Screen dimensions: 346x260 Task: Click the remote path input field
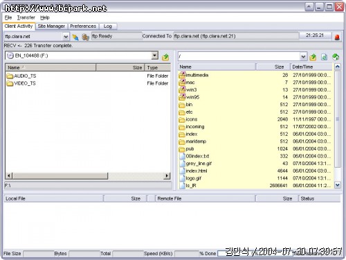tap(239, 56)
